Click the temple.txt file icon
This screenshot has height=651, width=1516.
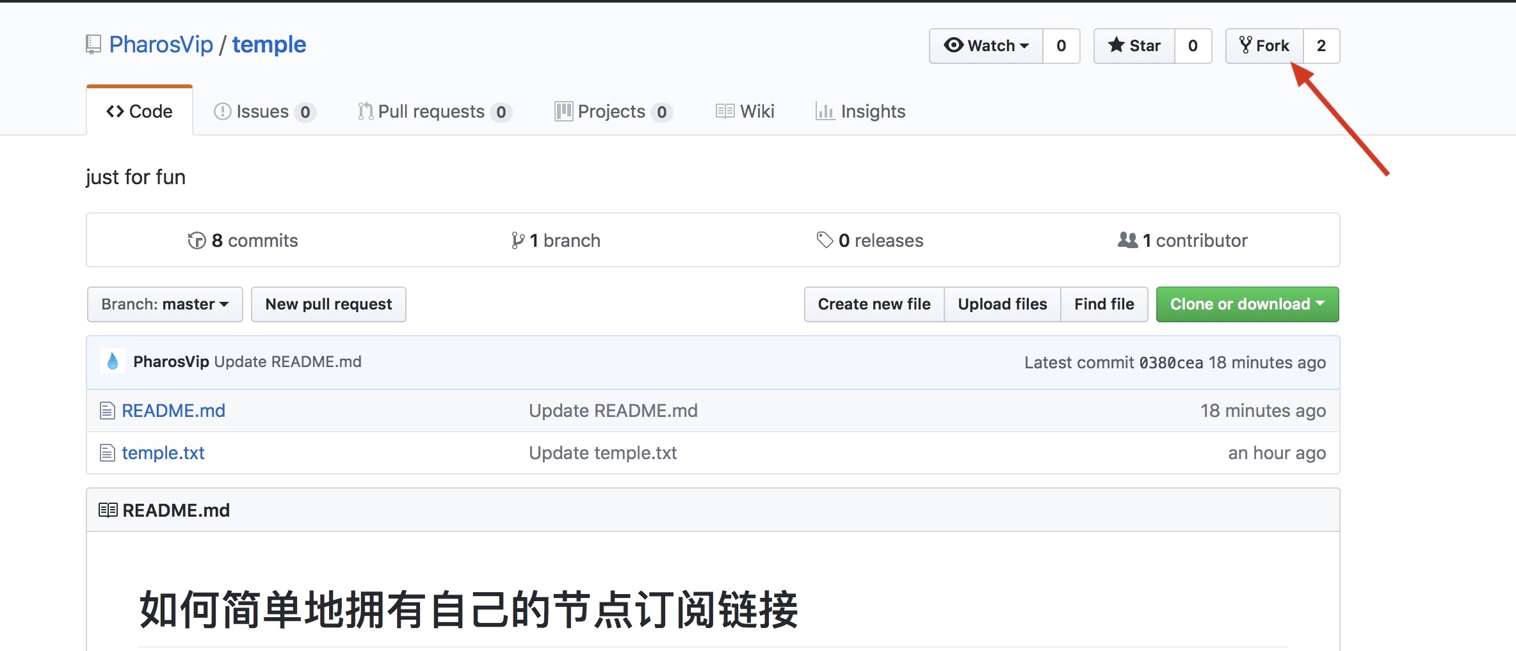pos(108,453)
